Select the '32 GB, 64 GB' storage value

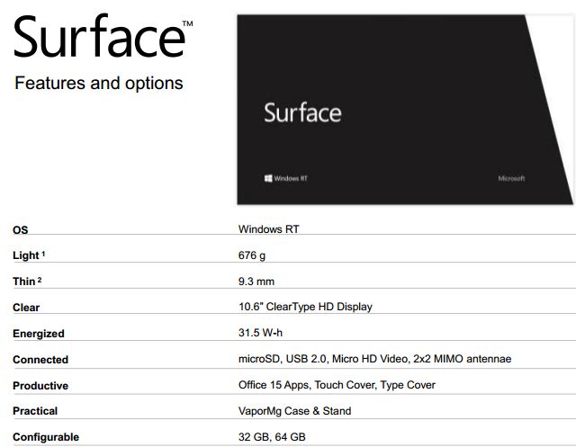[x=272, y=437]
